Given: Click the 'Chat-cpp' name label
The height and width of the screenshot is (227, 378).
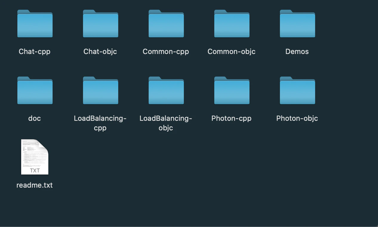Looking at the screenshot, I should click(x=35, y=52).
